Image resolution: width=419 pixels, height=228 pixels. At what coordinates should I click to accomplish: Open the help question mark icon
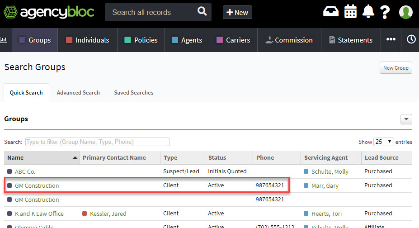point(385,12)
